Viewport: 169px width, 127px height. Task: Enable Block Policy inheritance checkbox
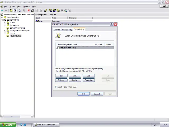56,87
